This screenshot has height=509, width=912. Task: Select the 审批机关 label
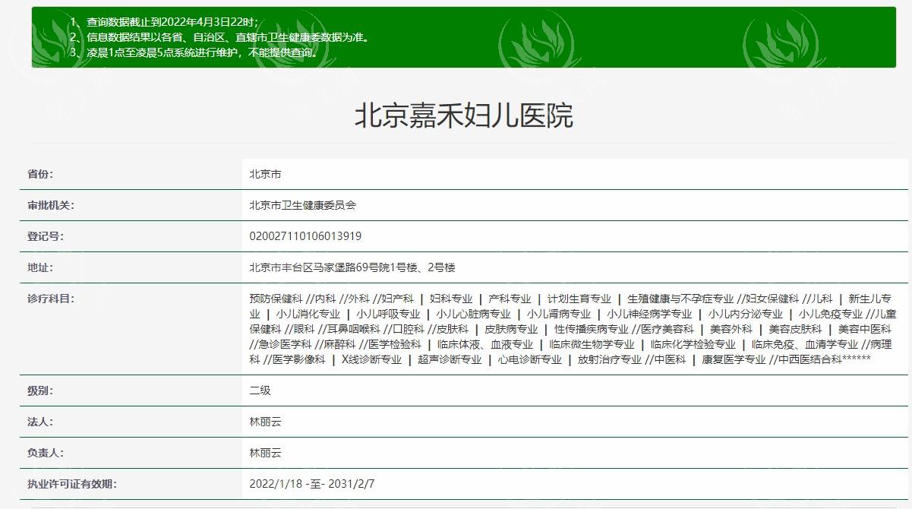51,205
